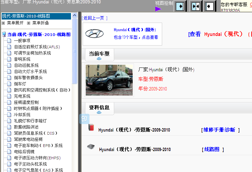Image resolution: width=252 pixels, height=172 pixels.
Task: Click the Hyundai logo image
Action: coord(94,33)
